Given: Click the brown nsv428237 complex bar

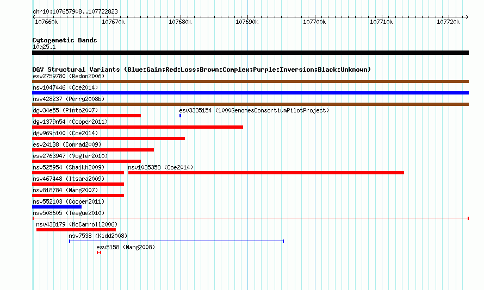Looking at the screenshot, I should 250,104.
